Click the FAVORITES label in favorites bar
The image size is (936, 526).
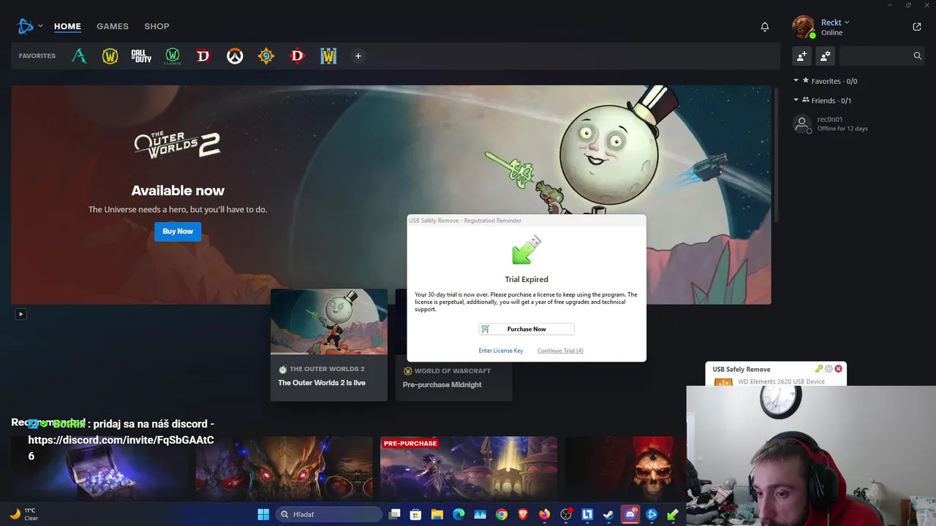click(37, 56)
